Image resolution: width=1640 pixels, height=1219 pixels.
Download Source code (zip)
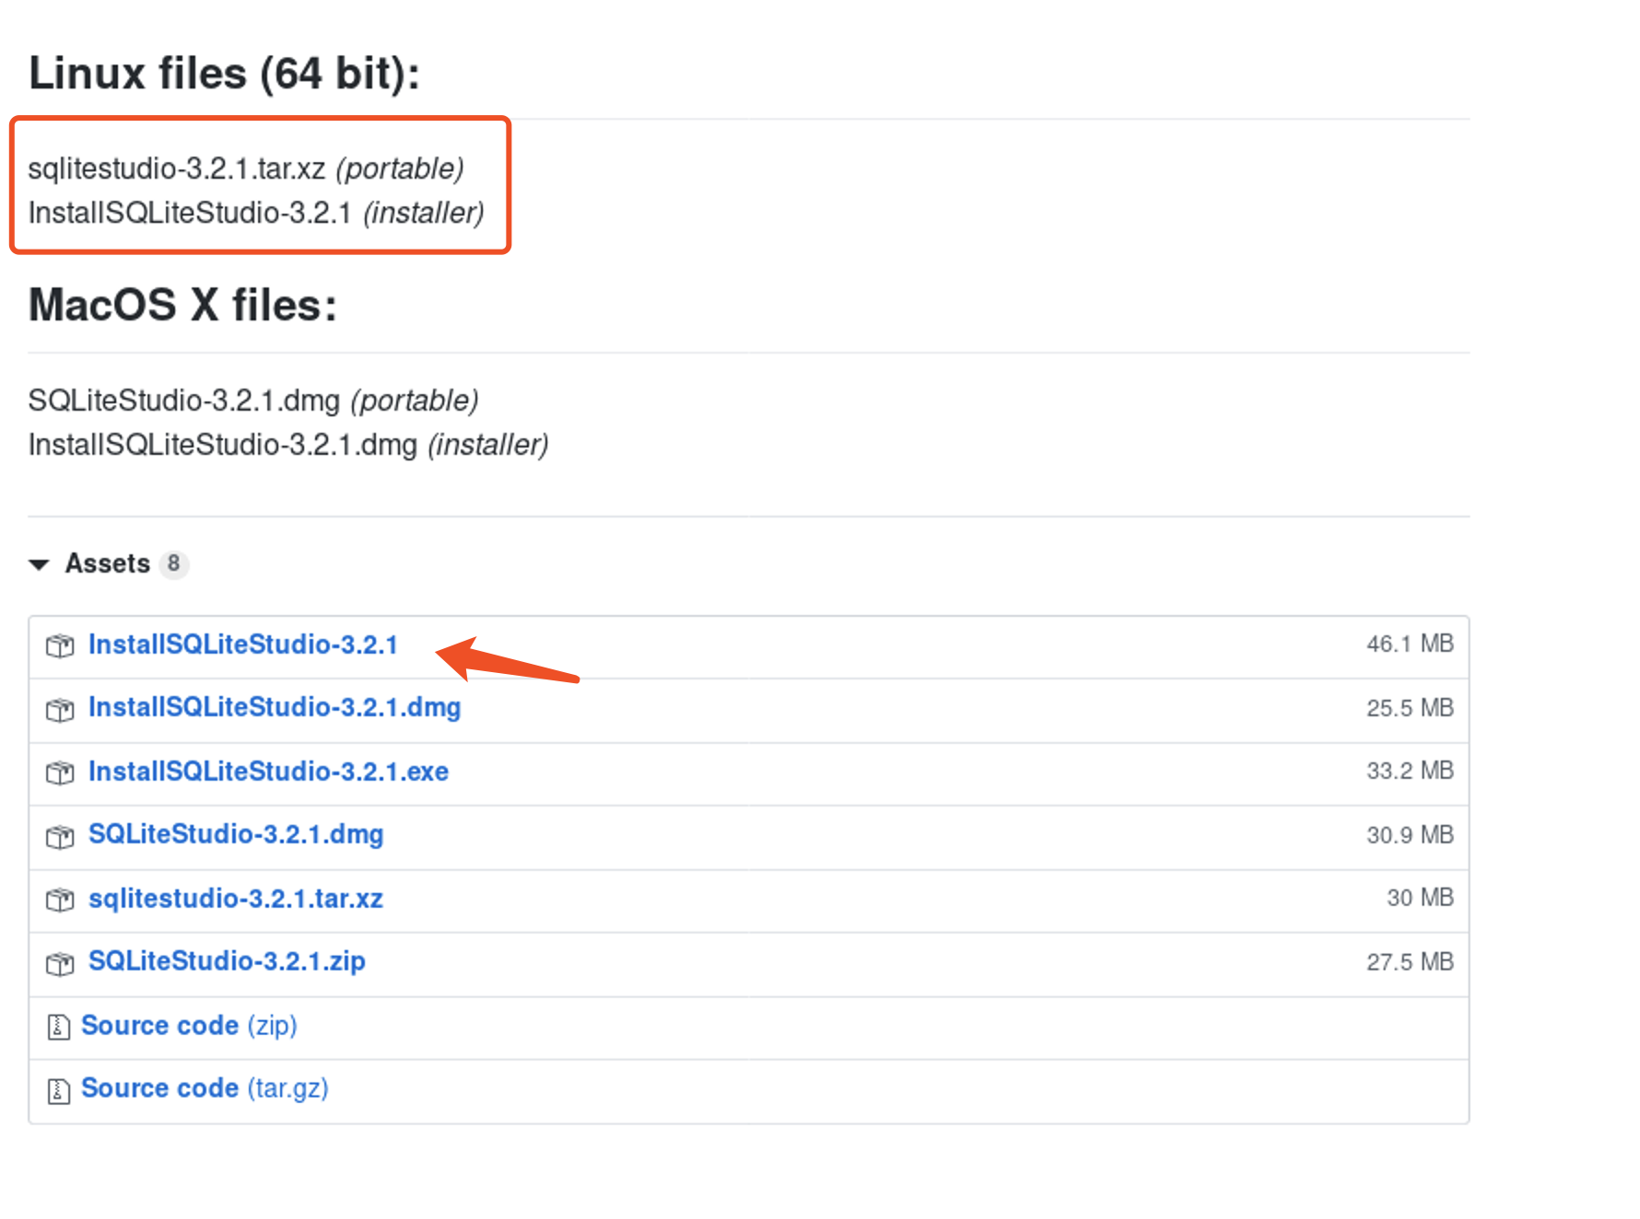point(189,1025)
